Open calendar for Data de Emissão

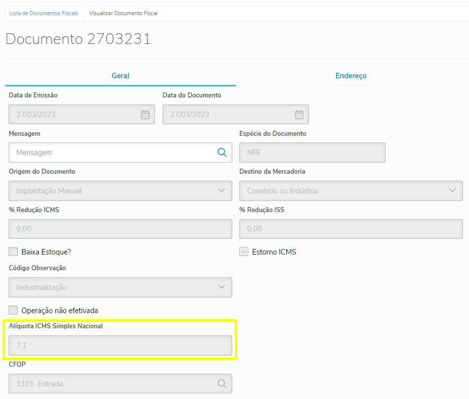tap(145, 115)
